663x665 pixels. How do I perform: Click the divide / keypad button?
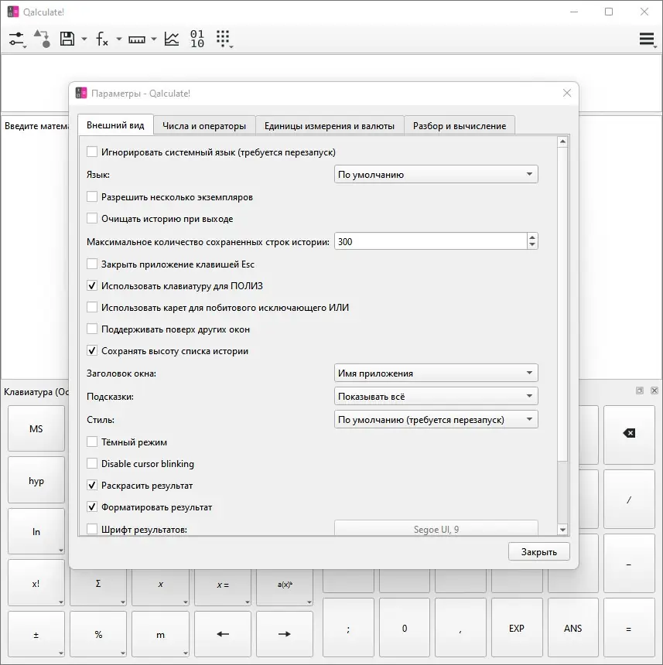click(629, 500)
